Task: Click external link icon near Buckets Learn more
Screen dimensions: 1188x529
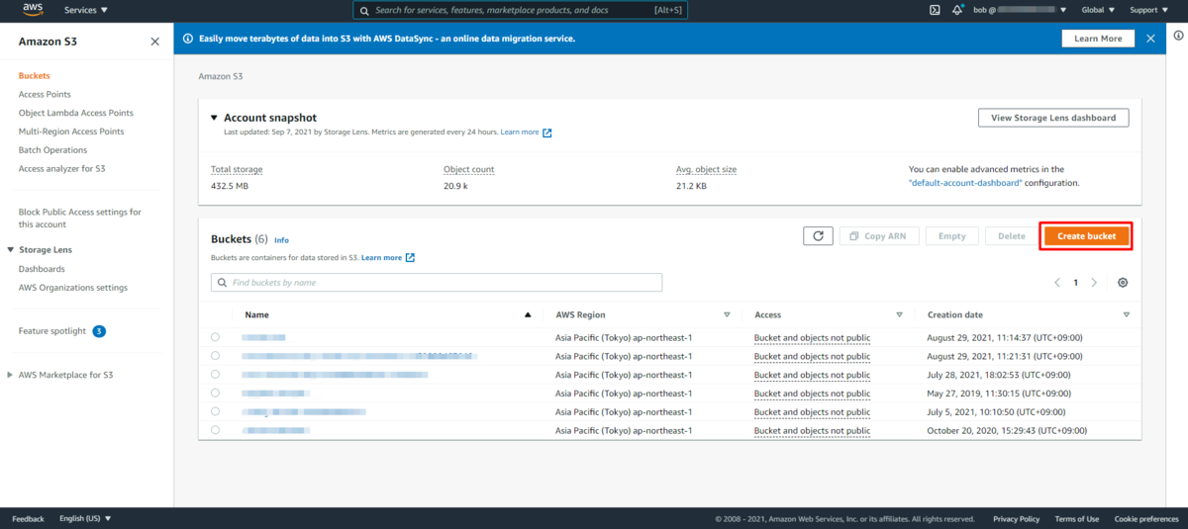Action: tap(410, 258)
